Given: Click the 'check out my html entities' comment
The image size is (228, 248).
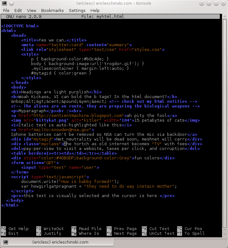Looking at the screenshot, I should [153, 102].
